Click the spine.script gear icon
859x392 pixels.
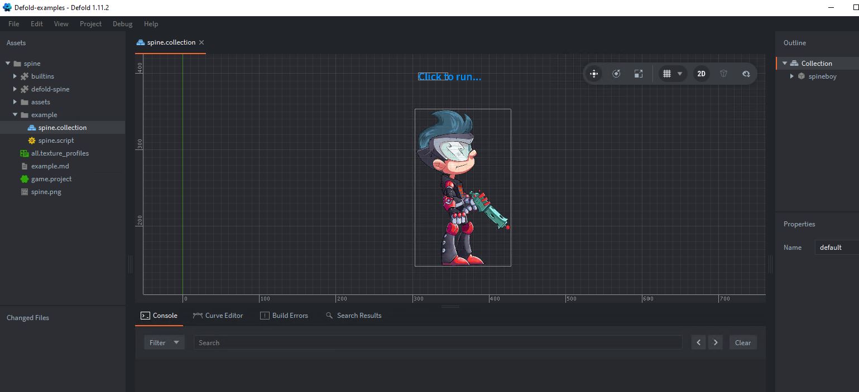pos(32,141)
